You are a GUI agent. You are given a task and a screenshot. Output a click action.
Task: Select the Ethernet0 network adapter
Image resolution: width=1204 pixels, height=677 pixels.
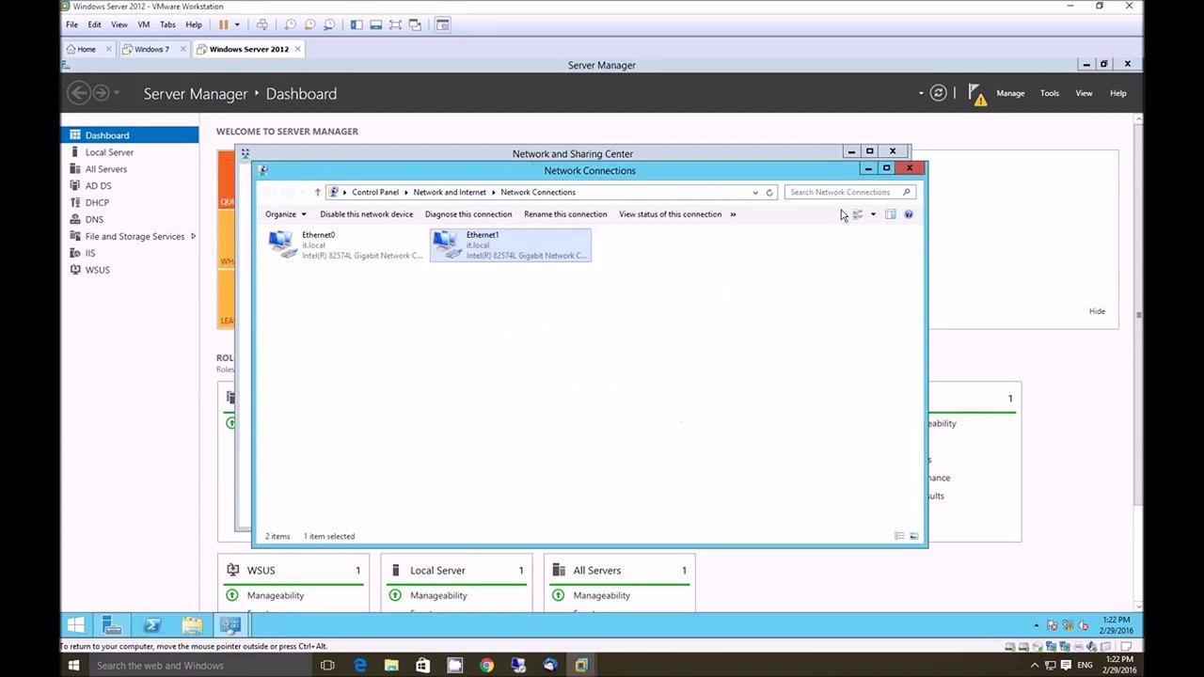tap(345, 245)
